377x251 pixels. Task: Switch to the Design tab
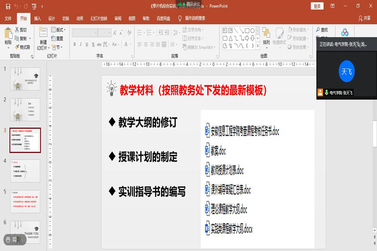[x=51, y=18]
